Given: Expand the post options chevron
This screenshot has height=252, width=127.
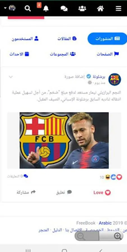Looking at the screenshot, I should (x=11, y=77).
